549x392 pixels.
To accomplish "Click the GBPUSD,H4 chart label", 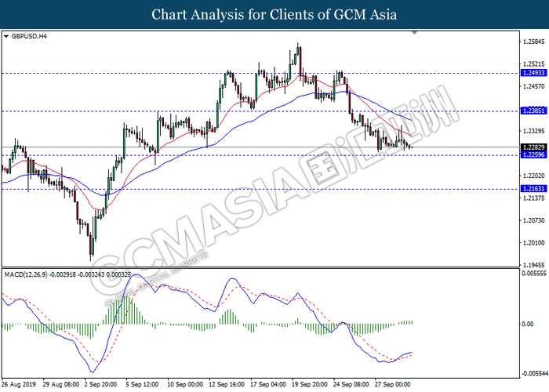I will (29, 36).
